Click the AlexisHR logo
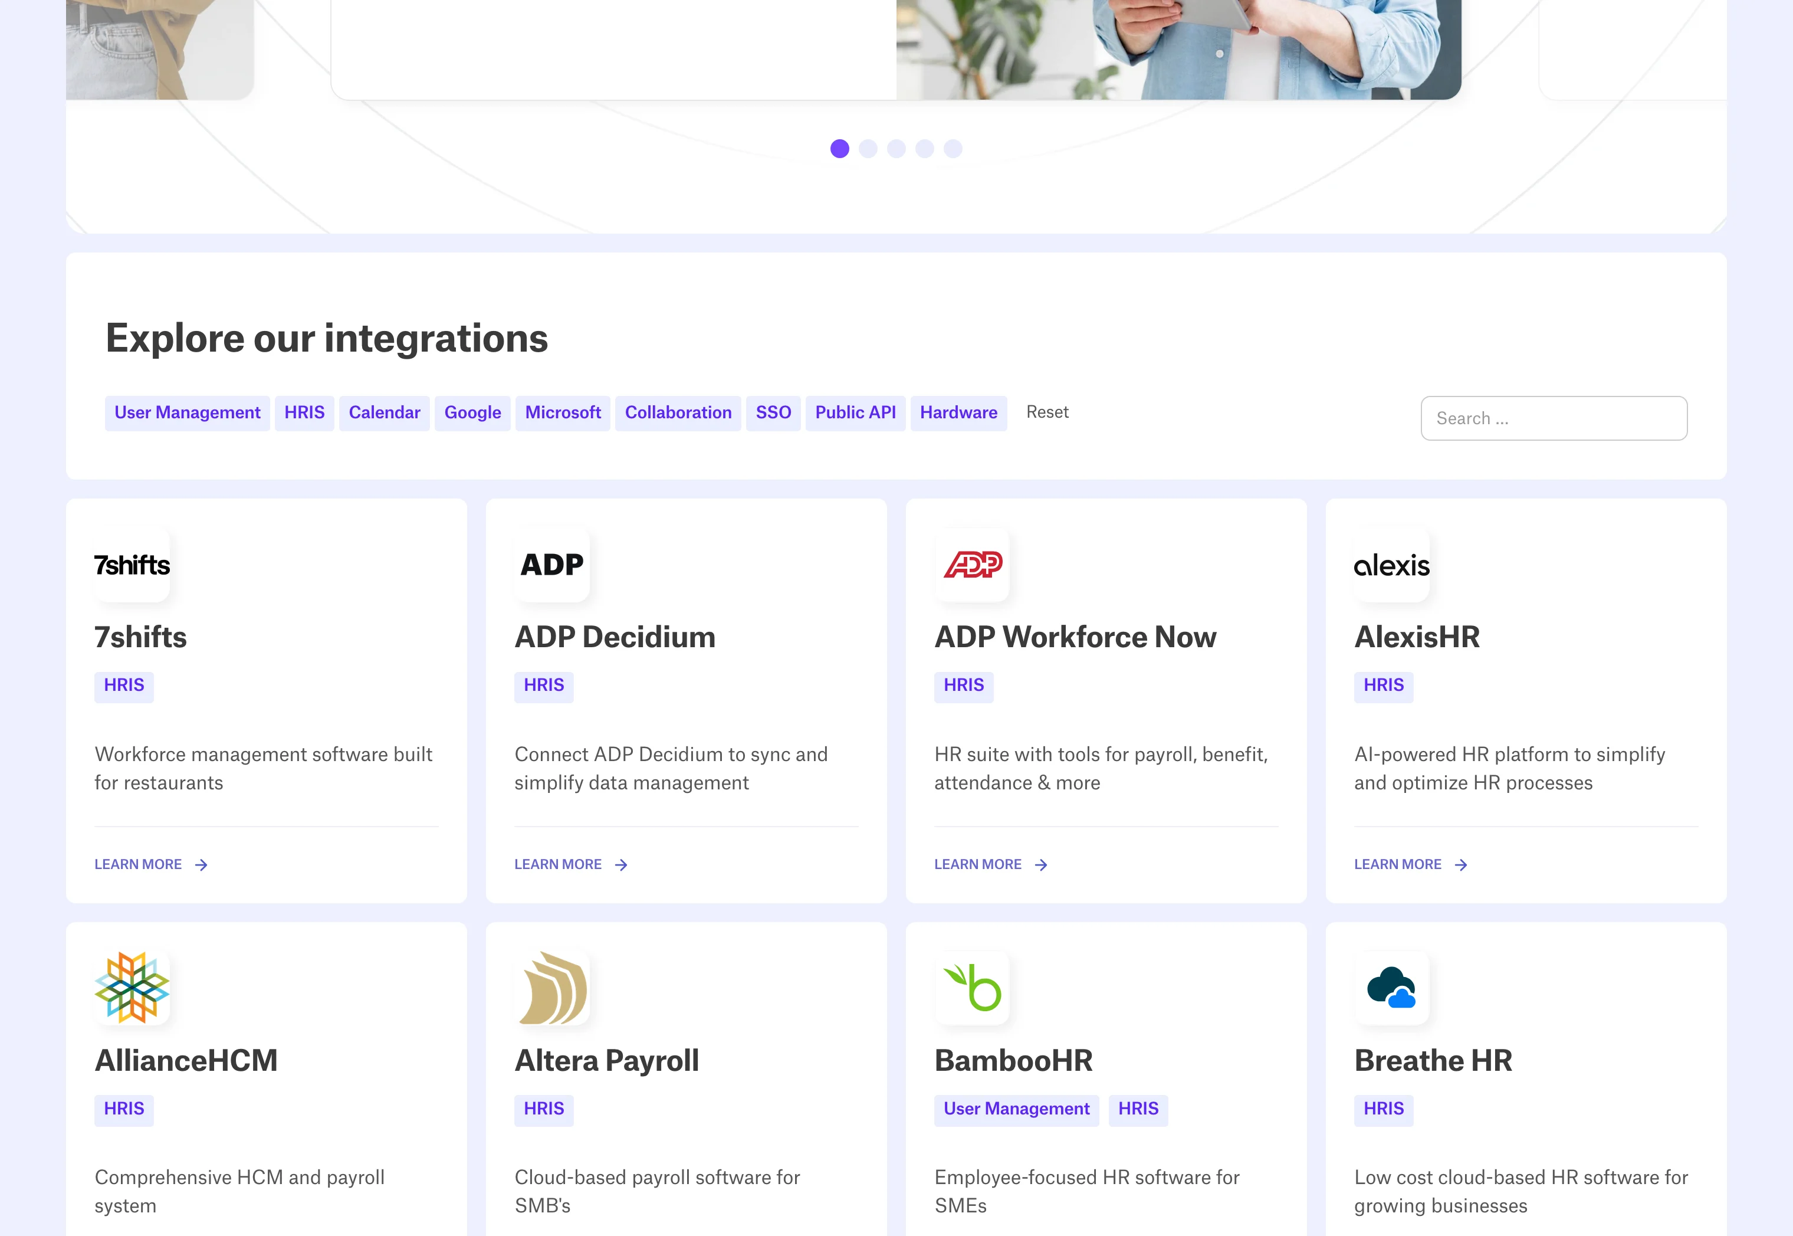 [x=1391, y=565]
